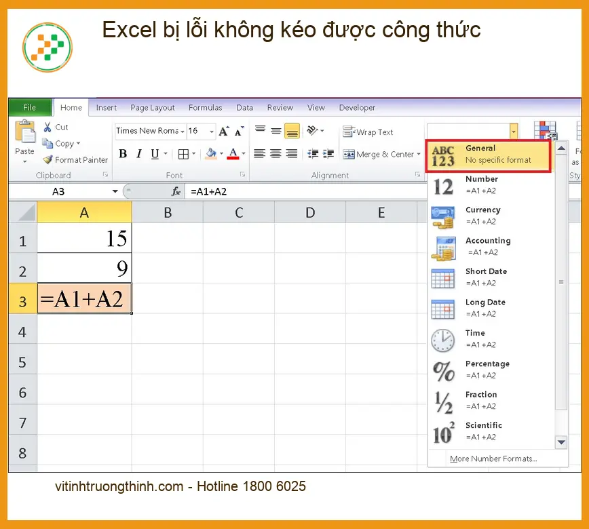Set Middle Align for cell
The width and height of the screenshot is (589, 529).
(276, 130)
